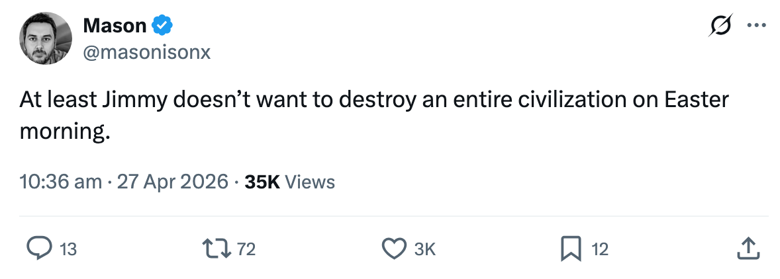Click the 10:36 am timestamp

click(x=61, y=182)
